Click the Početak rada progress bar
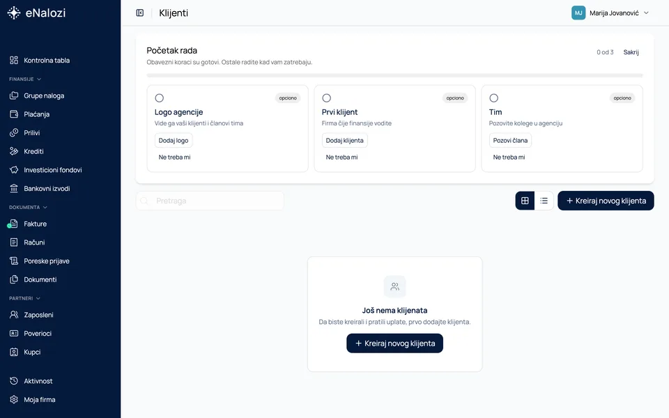This screenshot has height=418, width=669. [x=394, y=75]
